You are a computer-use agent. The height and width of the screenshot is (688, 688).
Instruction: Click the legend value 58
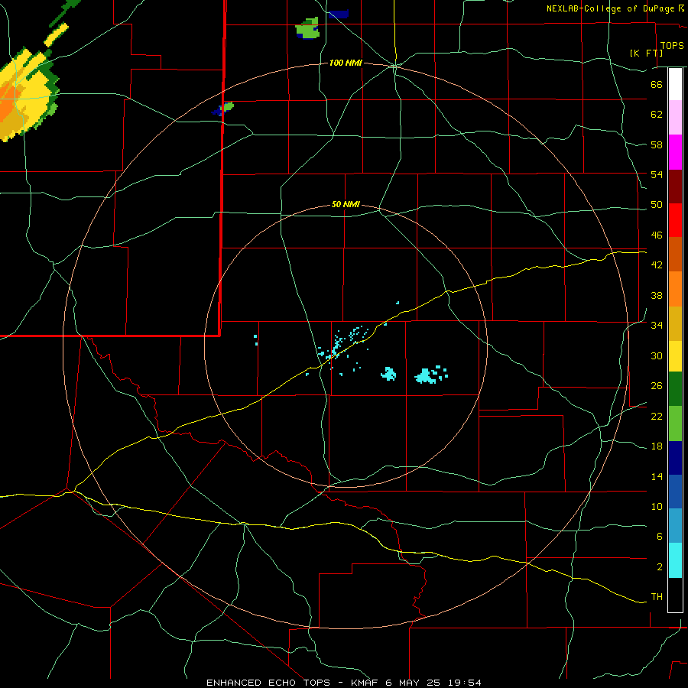pos(657,144)
